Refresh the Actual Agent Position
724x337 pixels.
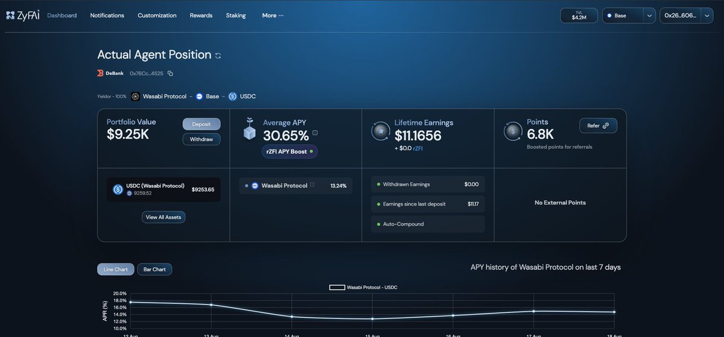click(x=218, y=55)
